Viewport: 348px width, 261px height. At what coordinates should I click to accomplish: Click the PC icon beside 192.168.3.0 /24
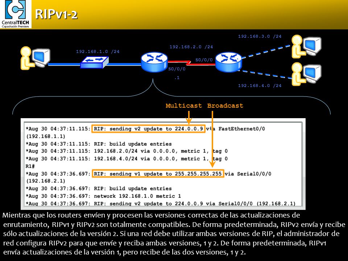click(307, 46)
